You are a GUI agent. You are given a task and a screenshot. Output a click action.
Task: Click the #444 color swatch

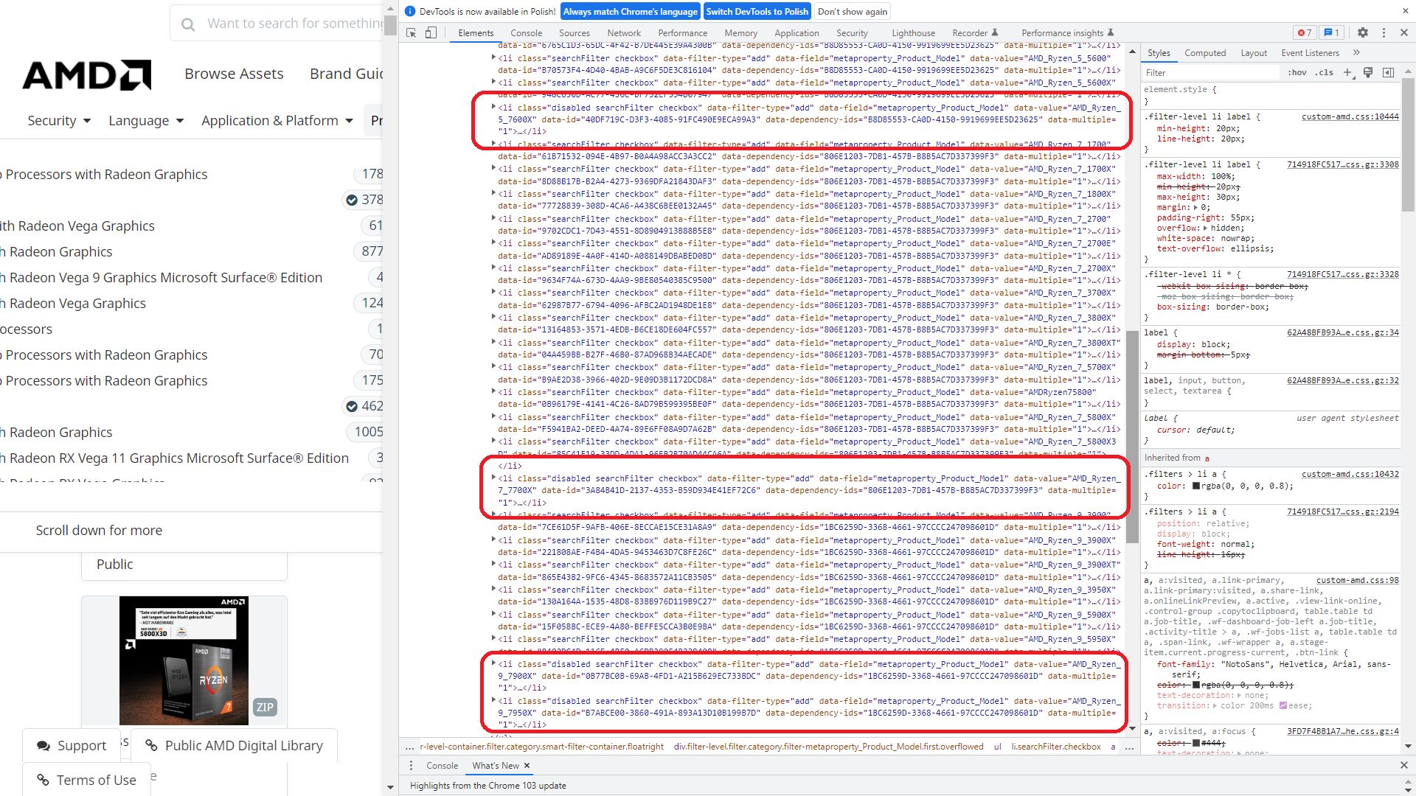click(1196, 742)
